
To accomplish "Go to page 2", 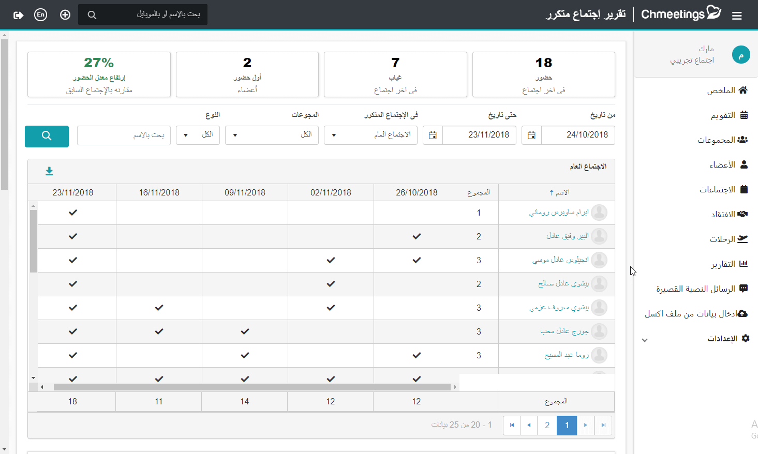I will 547,426.
